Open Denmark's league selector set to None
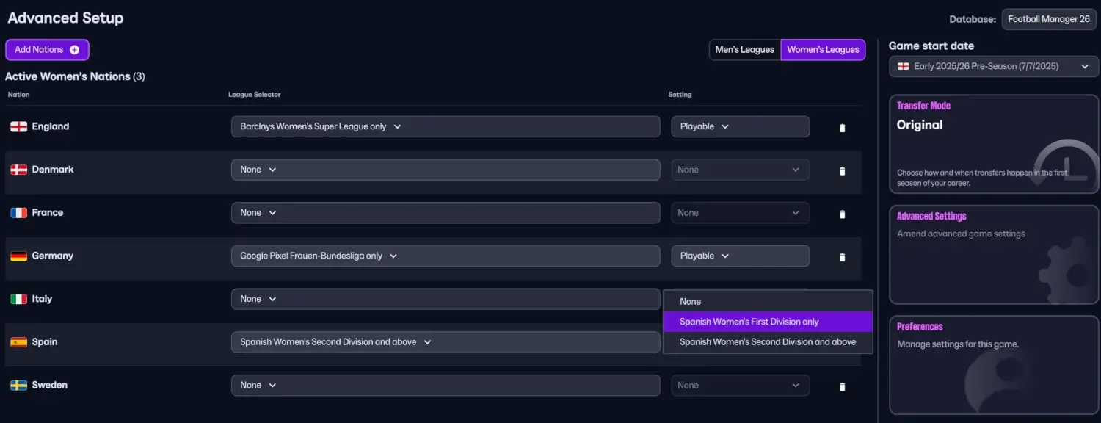Screen dimensions: 1101x423 [x=446, y=170]
